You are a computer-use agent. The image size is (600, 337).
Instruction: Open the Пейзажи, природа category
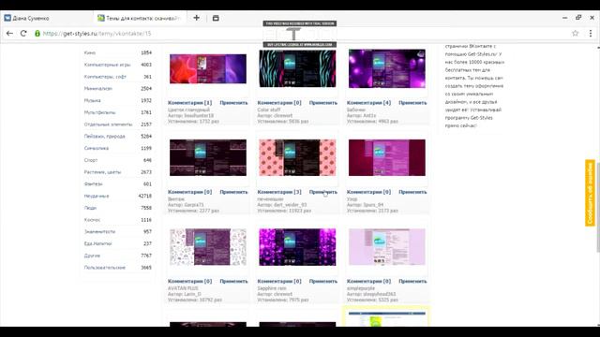click(104, 137)
